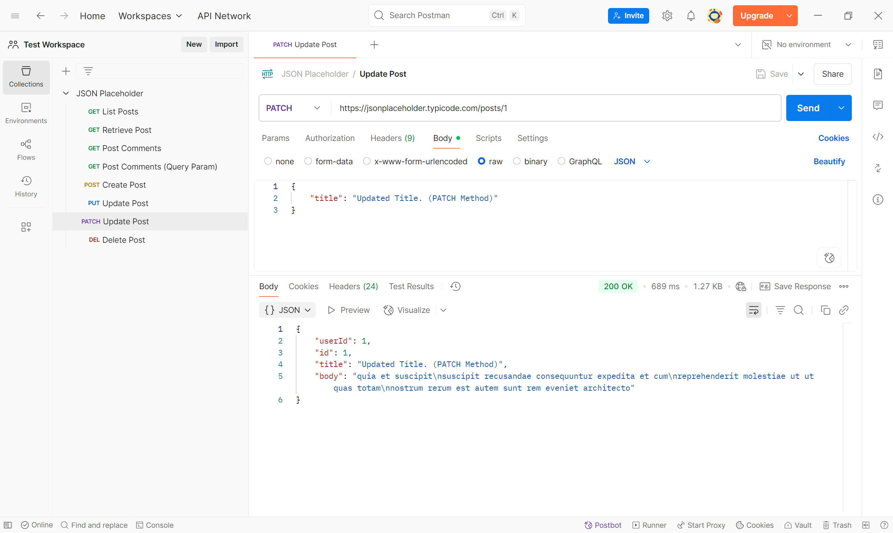Copy the response body

pos(825,310)
